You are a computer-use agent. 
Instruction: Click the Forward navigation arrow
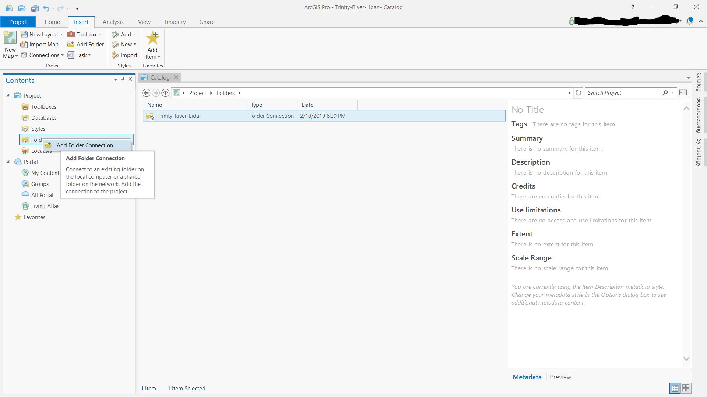click(x=156, y=93)
